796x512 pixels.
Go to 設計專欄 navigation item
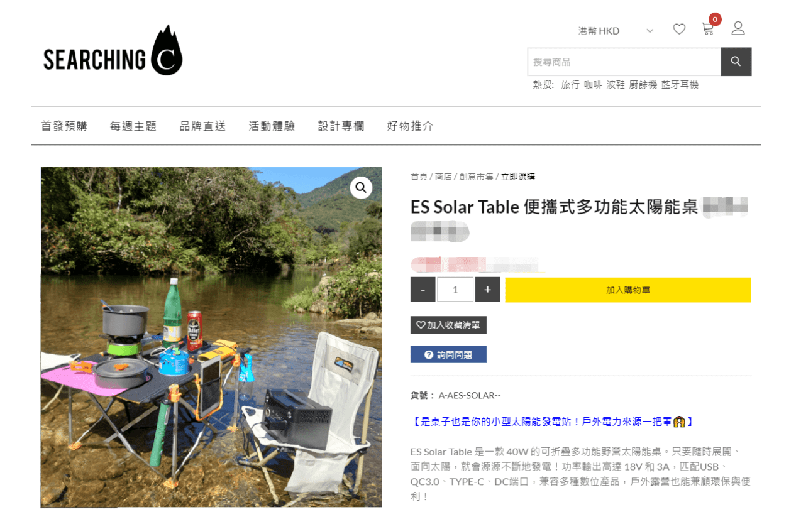(x=341, y=126)
